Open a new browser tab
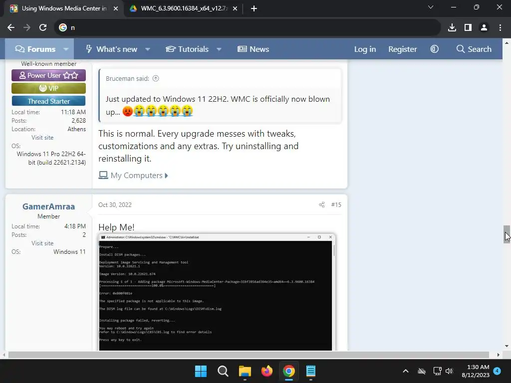Viewport: 511px width, 383px height. [x=254, y=8]
